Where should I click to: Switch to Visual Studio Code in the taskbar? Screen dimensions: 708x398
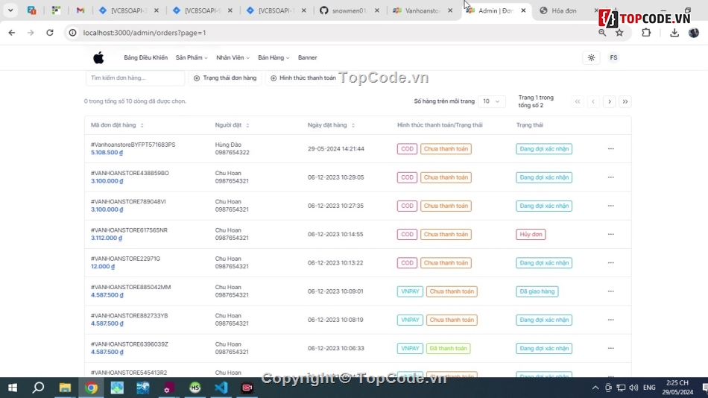(221, 388)
